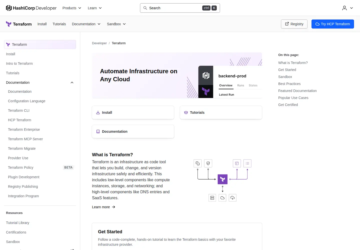Click the cloud icon on Try HCP Terraform

(317, 24)
